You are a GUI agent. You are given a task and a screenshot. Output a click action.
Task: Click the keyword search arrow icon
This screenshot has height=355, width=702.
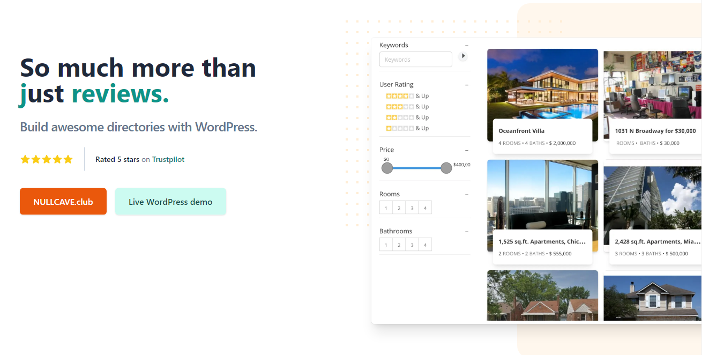tap(462, 56)
